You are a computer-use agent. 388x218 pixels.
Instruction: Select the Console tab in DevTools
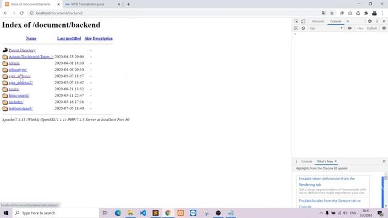[335, 22]
